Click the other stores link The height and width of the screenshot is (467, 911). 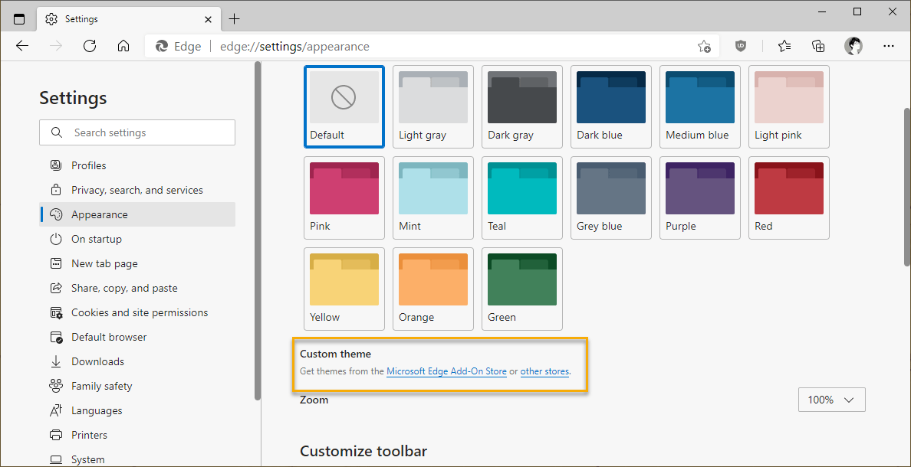coord(544,371)
